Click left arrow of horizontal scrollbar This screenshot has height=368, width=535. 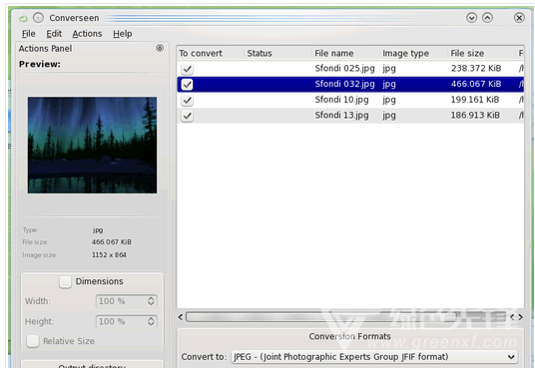[181, 317]
